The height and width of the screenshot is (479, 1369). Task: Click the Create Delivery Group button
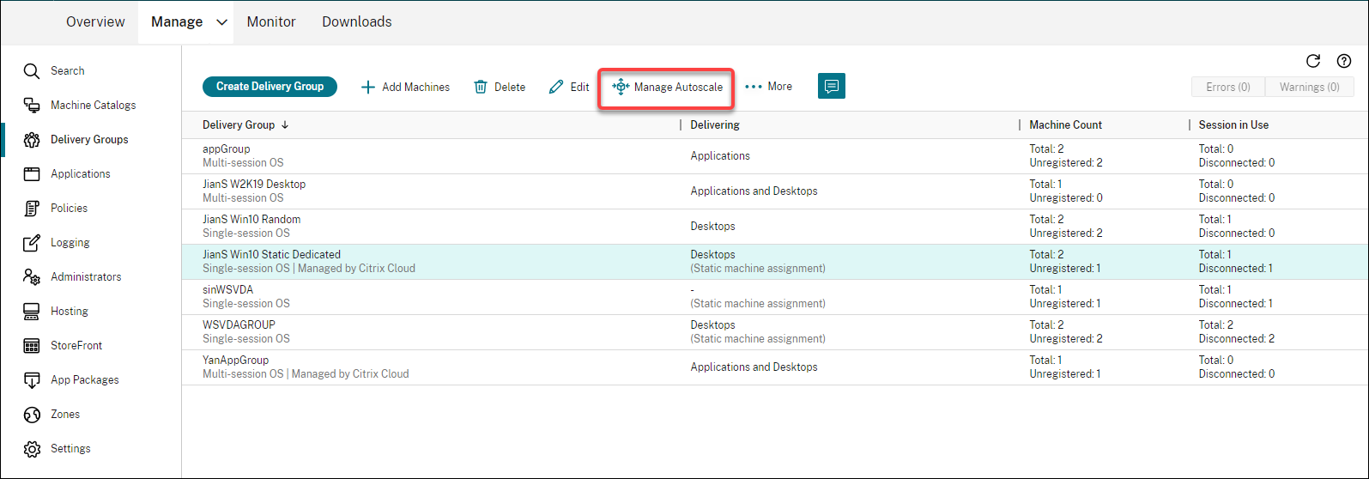(x=270, y=87)
